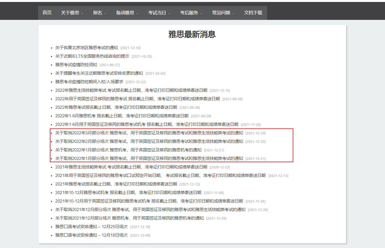Open 关于近期IELTS全国服务热线咨询的提示 link
Image resolution: width=385 pixels, height=248 pixels.
coord(92,56)
